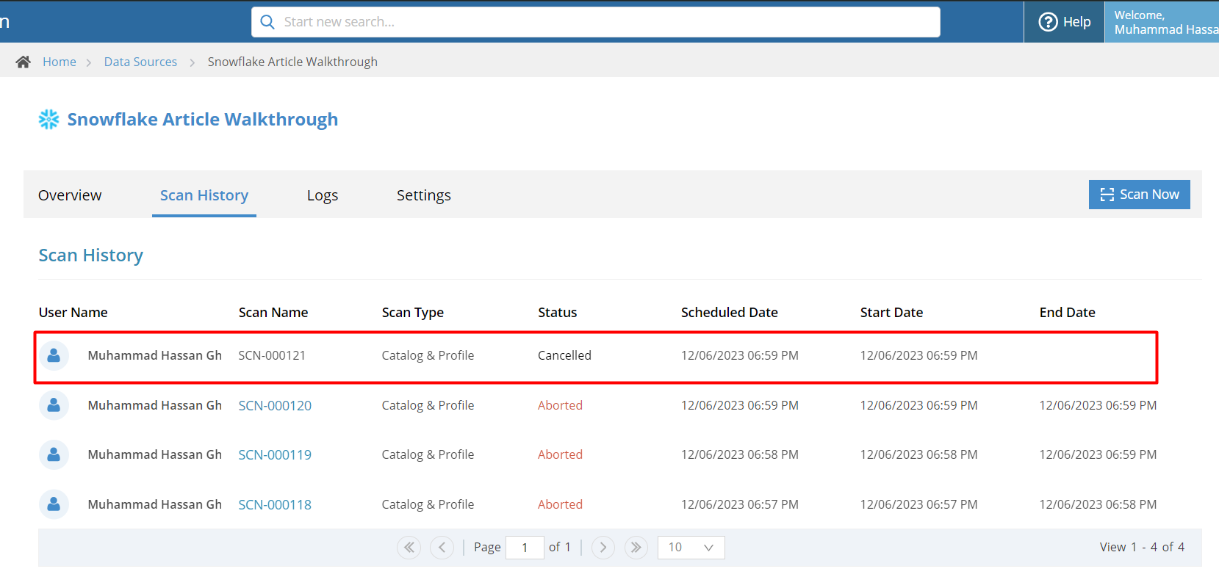The image size is (1219, 577).
Task: Click View 1 - 4 of 4 text
Action: (1142, 547)
